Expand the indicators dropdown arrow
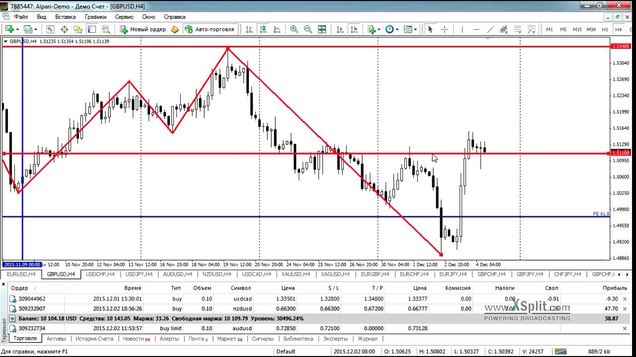 379,29
